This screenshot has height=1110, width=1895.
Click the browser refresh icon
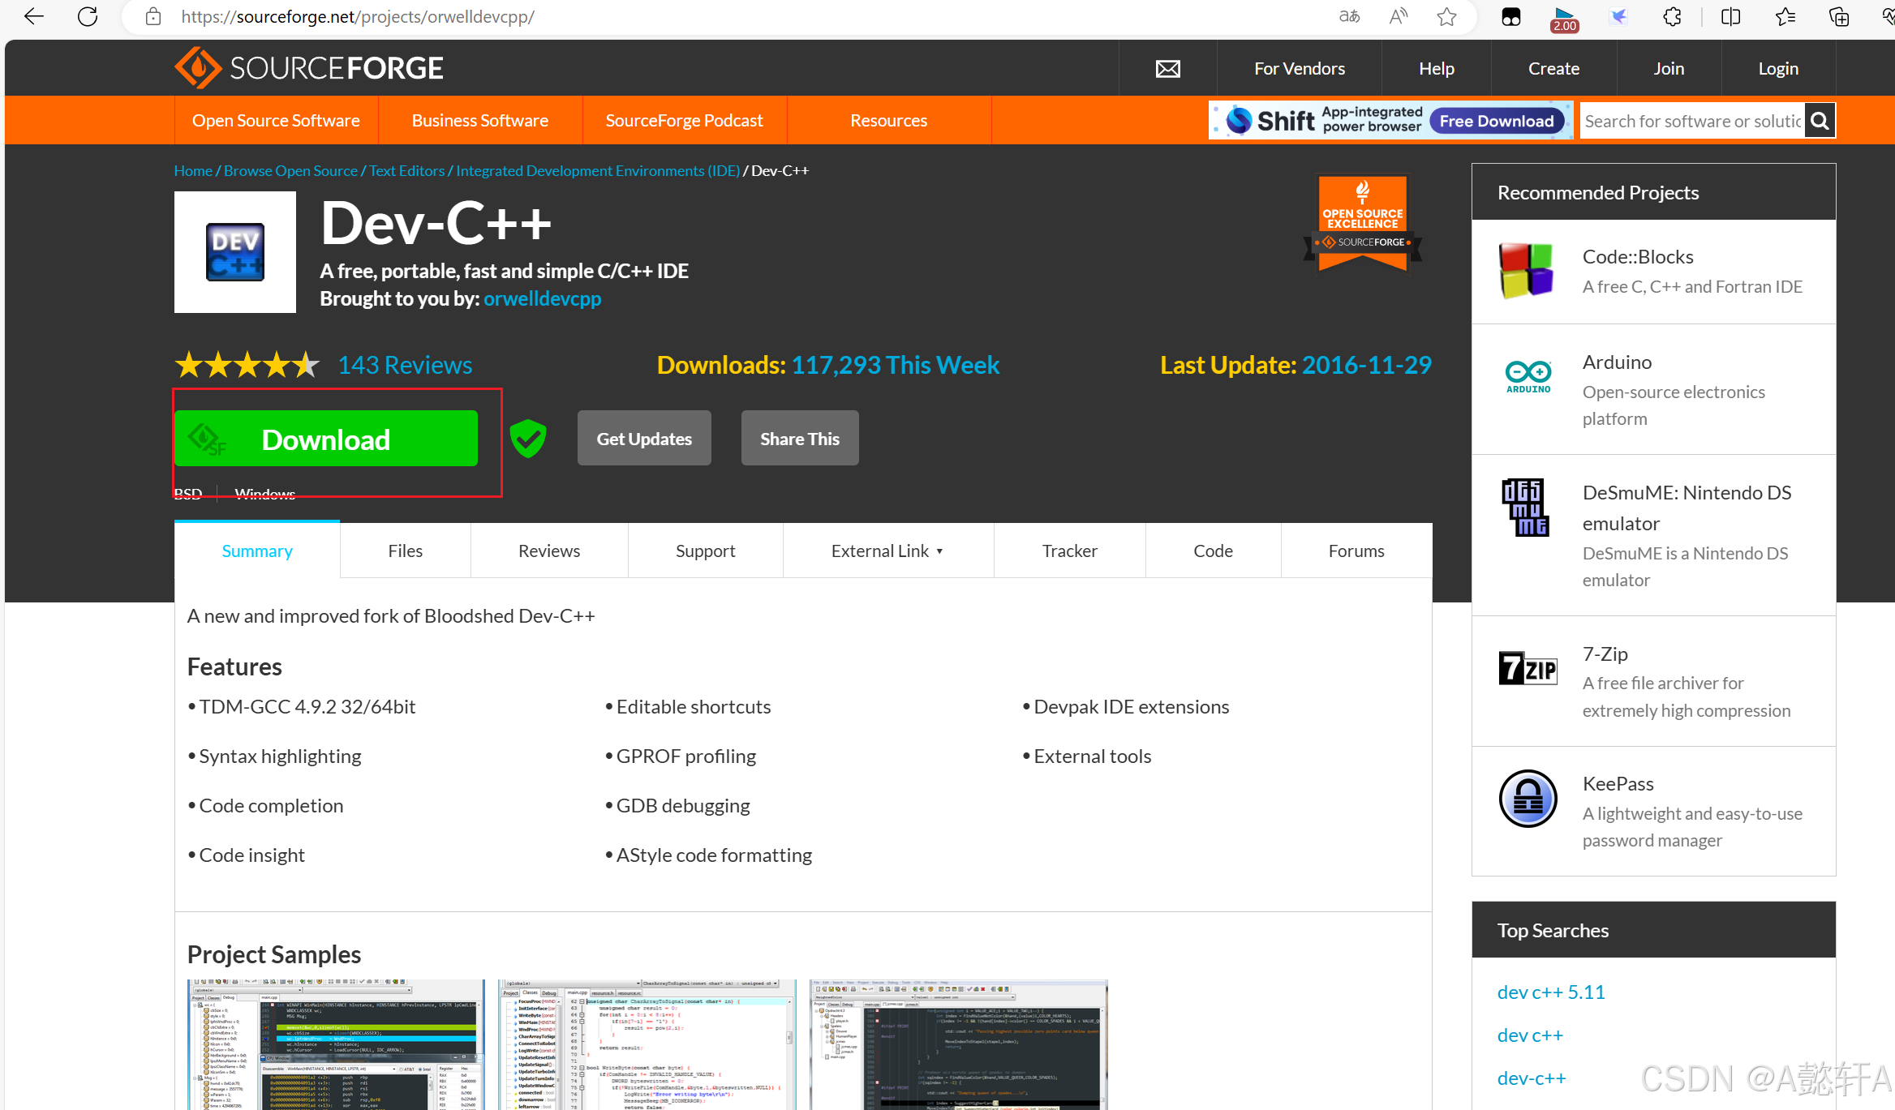[x=88, y=16]
